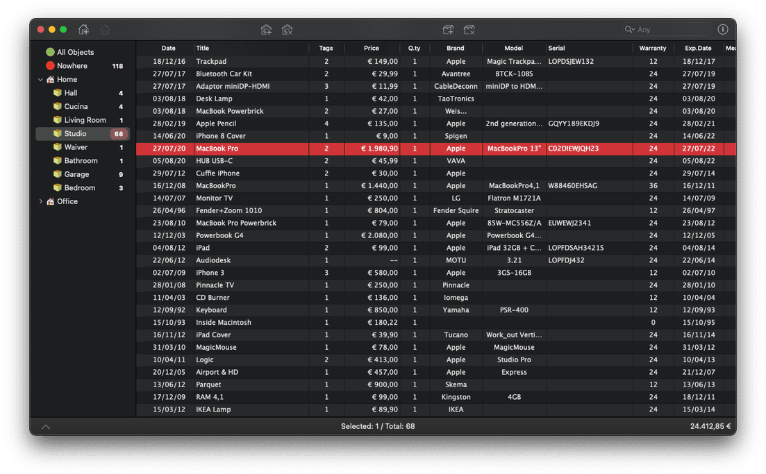The width and height of the screenshot is (766, 474).
Task: Click the add home icon in toolbar
Action: (x=84, y=29)
